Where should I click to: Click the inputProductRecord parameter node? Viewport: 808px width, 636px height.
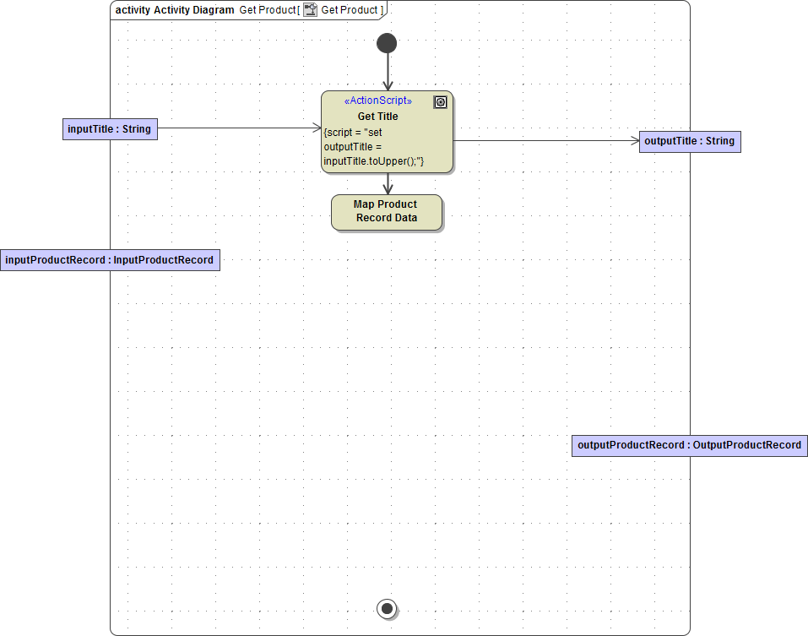pos(109,259)
